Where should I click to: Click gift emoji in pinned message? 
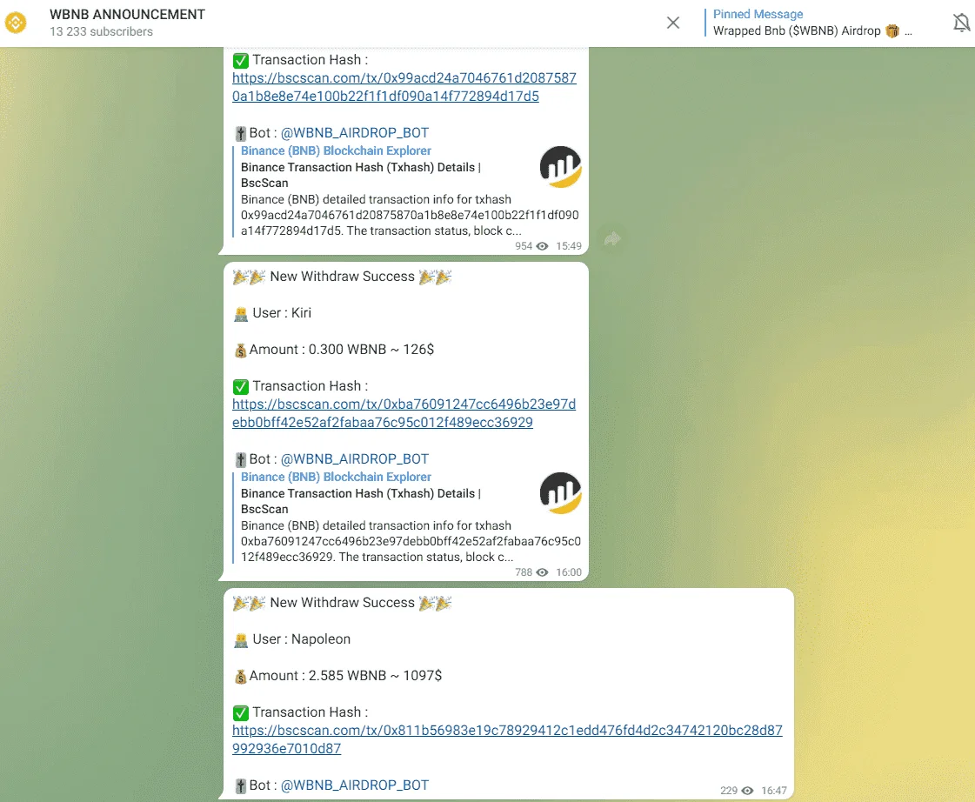892,31
